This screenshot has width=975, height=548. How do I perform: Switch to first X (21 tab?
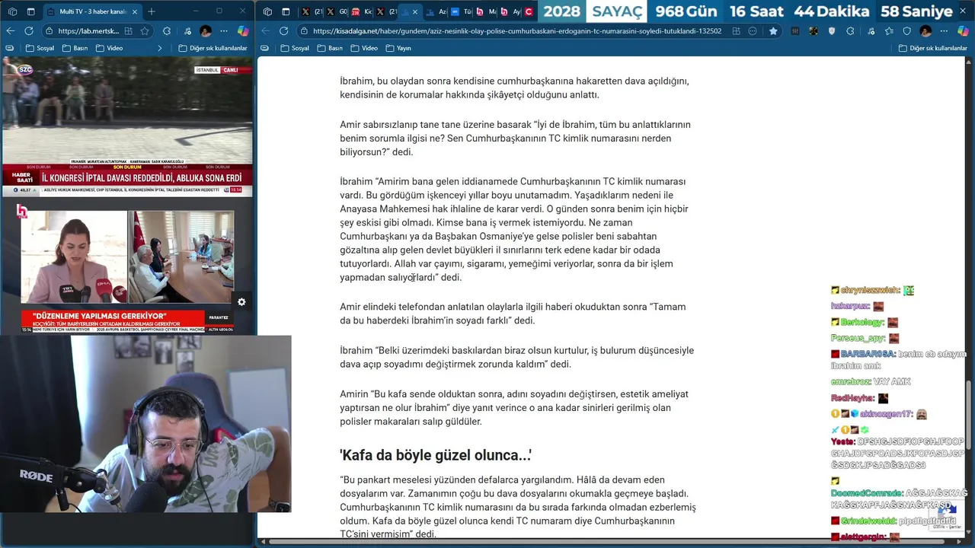(312, 11)
